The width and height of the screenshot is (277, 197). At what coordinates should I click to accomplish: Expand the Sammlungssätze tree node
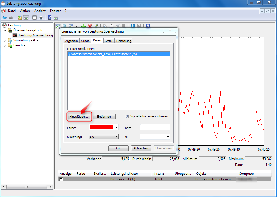point(5,40)
